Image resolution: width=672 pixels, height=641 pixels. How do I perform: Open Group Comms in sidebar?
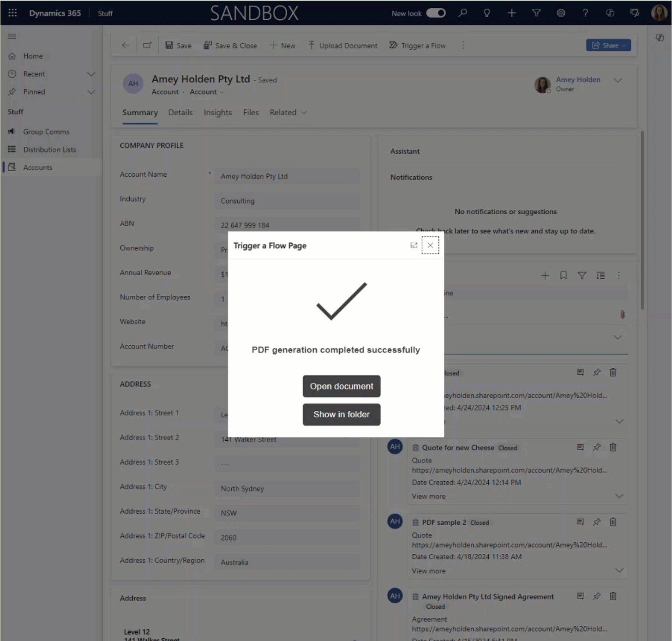(46, 132)
